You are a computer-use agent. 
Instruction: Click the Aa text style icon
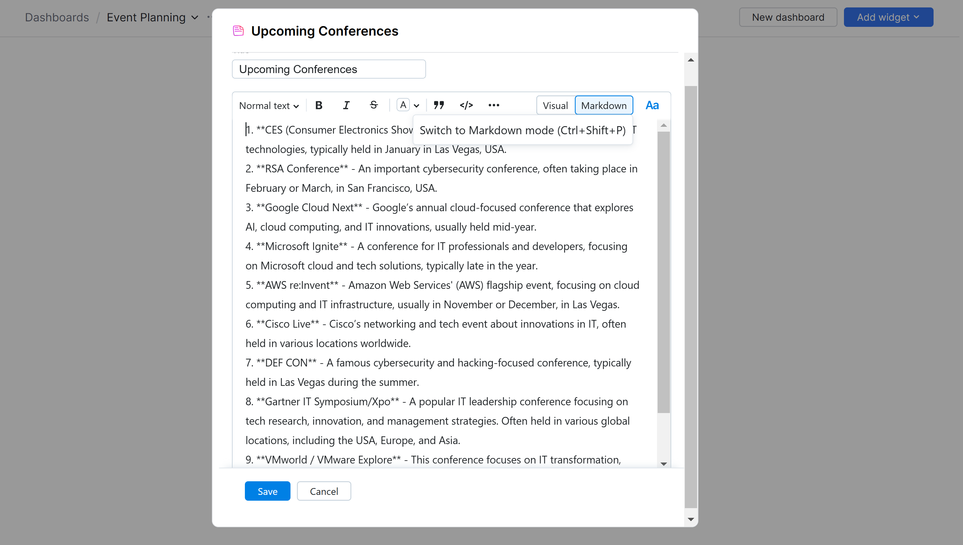[x=652, y=105]
